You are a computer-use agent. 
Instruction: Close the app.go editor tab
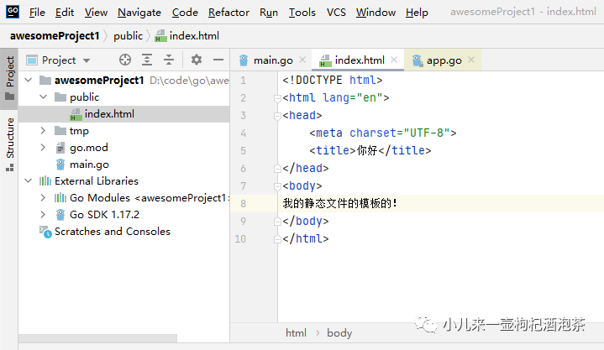coord(472,60)
